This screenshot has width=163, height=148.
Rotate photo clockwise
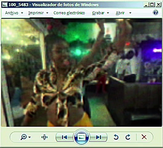click(128, 137)
